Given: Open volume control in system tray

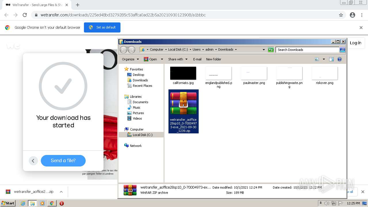Looking at the screenshot, I should coord(327,203).
